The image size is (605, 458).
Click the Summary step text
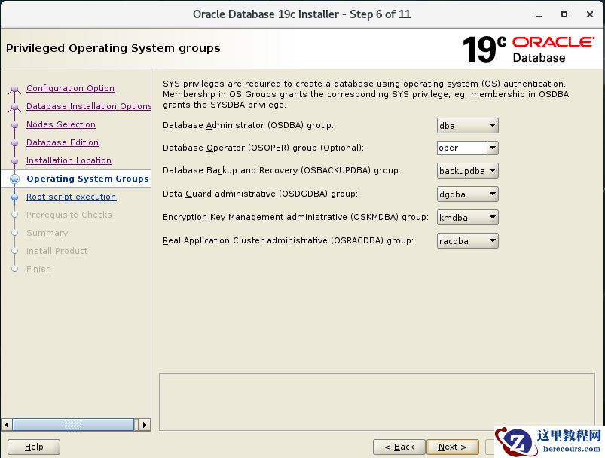[47, 233]
